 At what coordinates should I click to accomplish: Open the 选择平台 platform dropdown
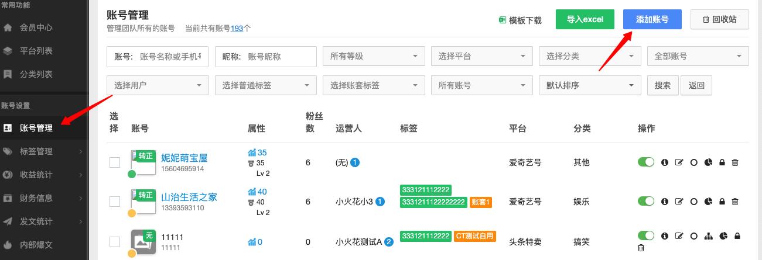coord(481,56)
